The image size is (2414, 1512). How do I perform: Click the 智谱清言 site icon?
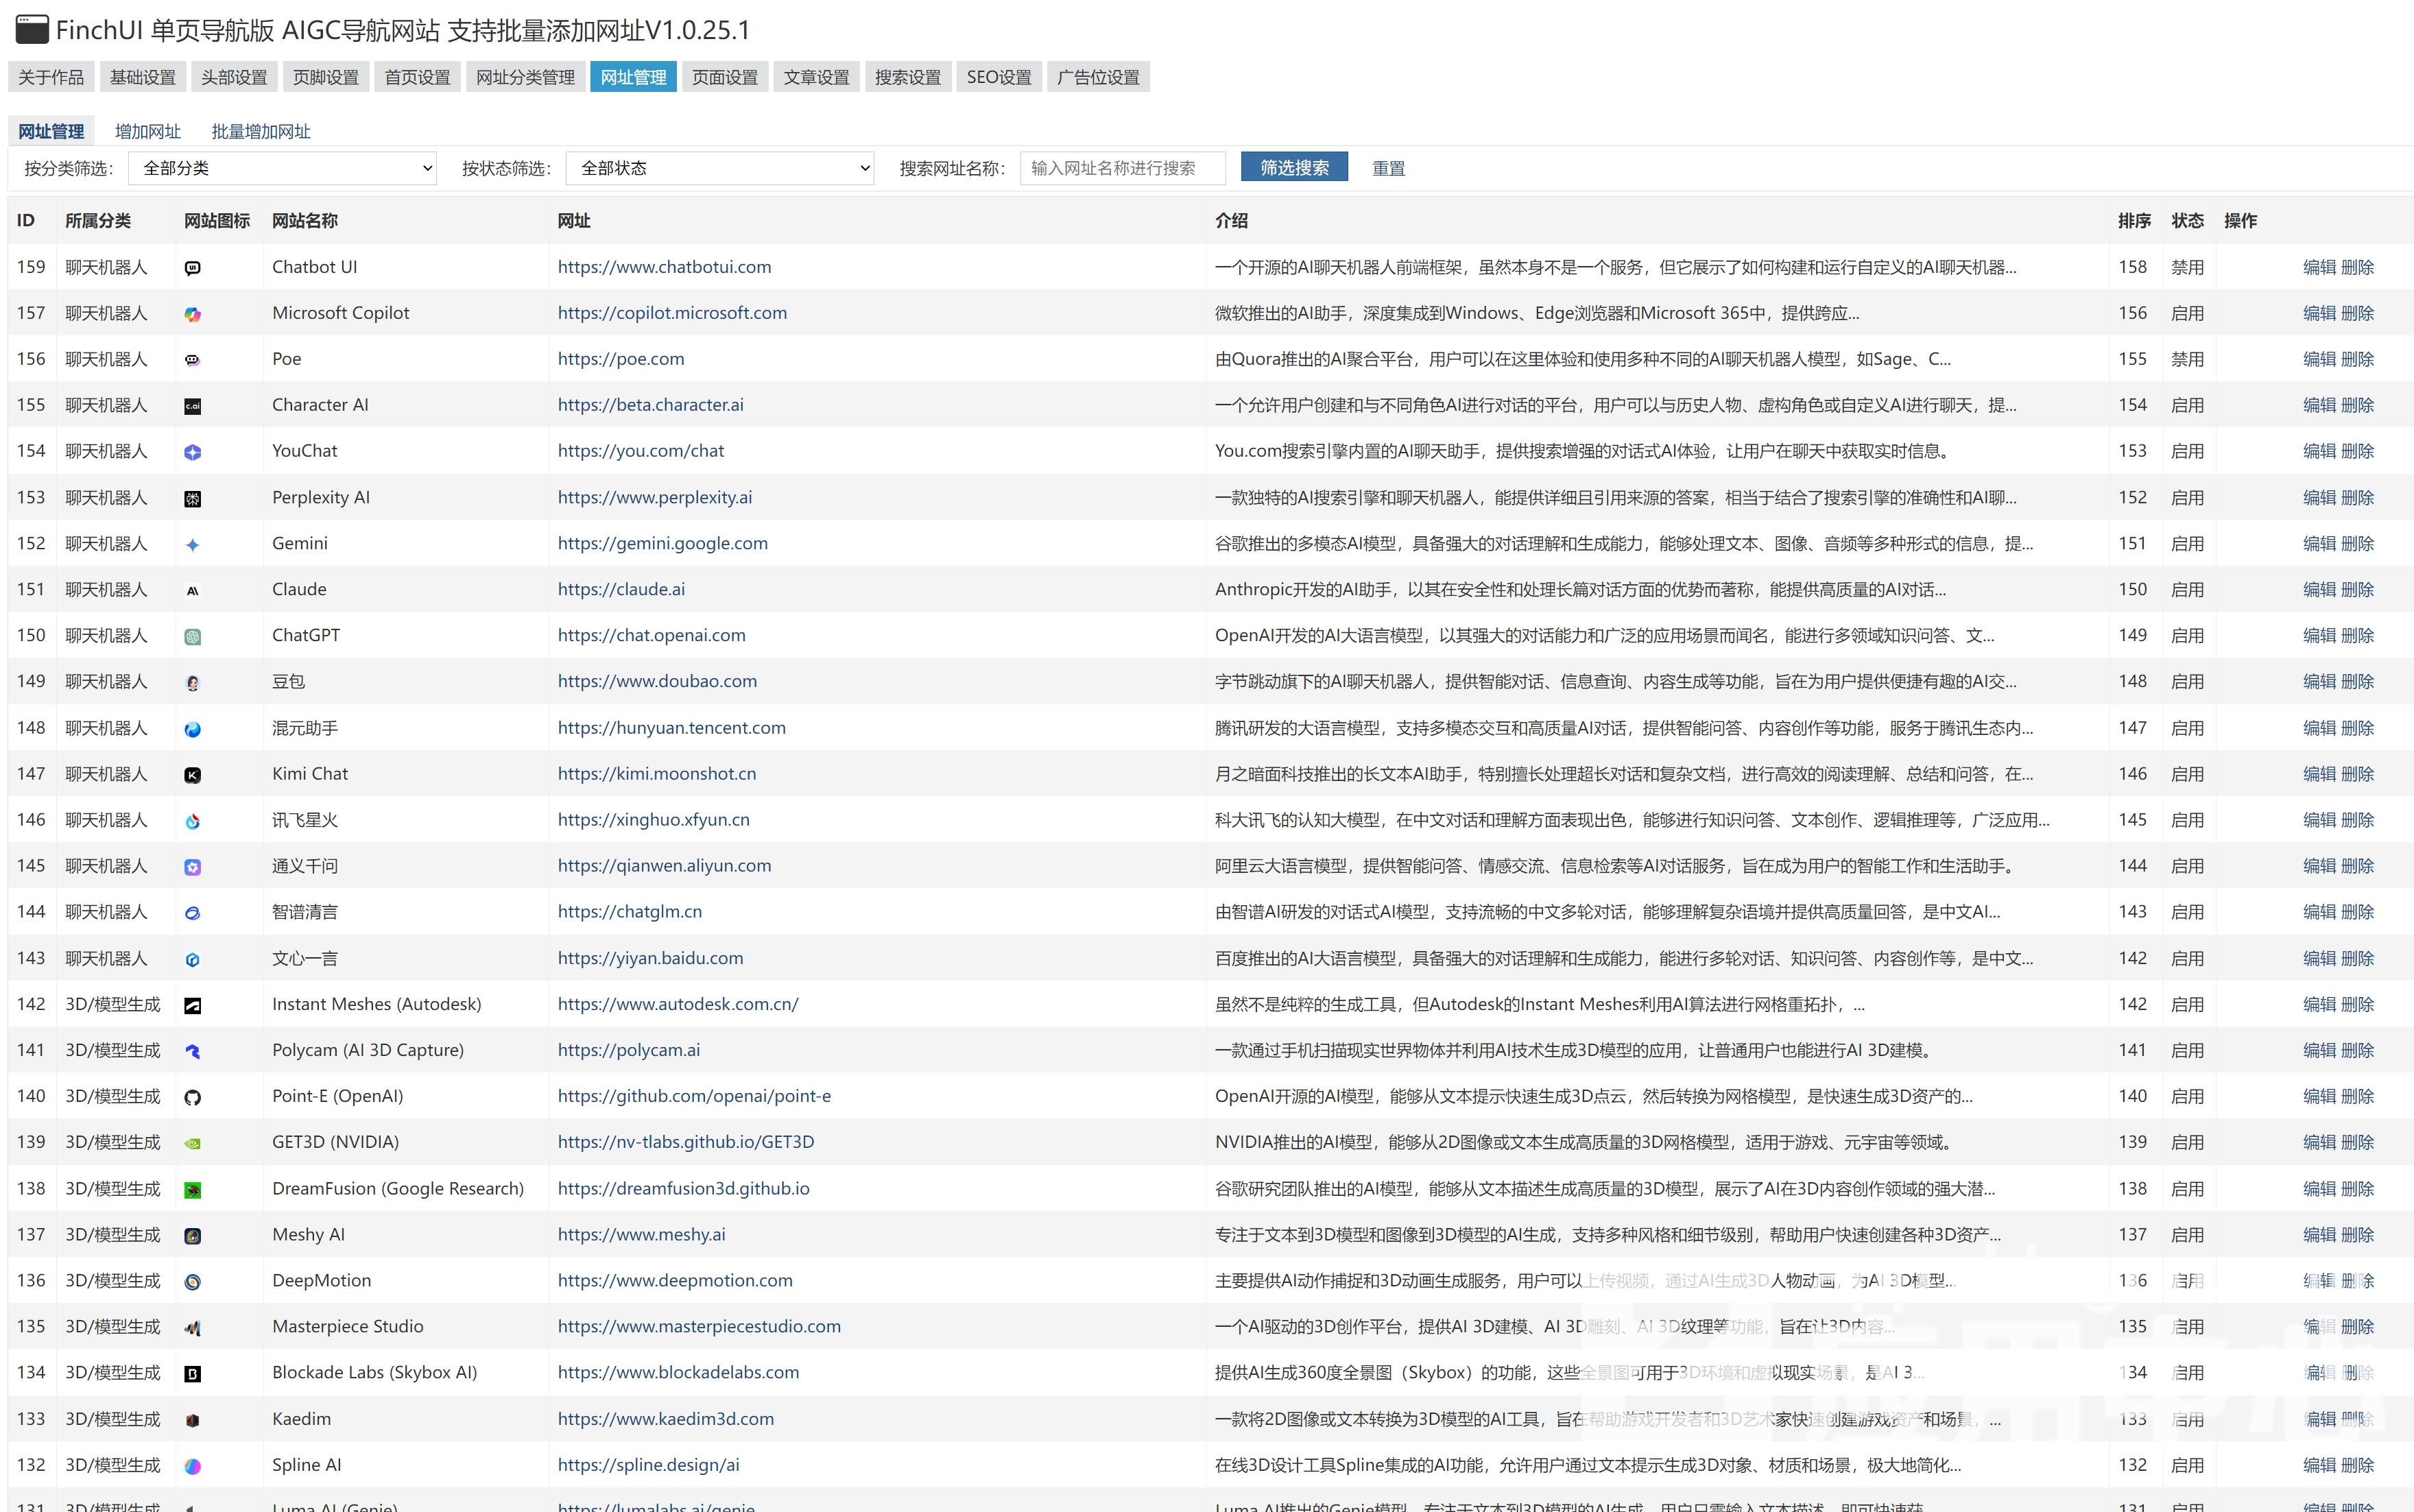click(193, 913)
